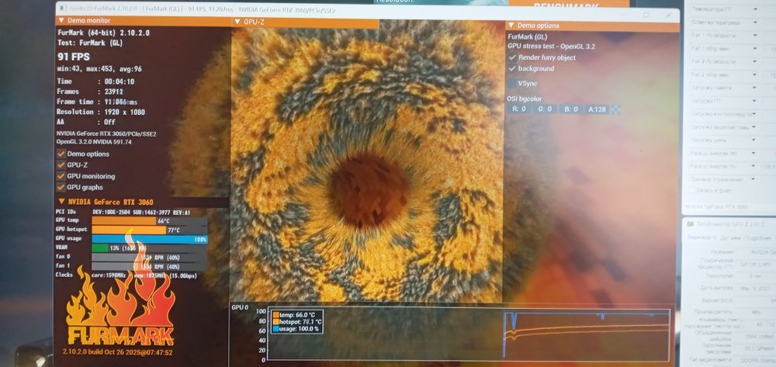This screenshot has height=367, width=776.
Task: Open the OSI bgcolor color swatch
Action: (615, 109)
